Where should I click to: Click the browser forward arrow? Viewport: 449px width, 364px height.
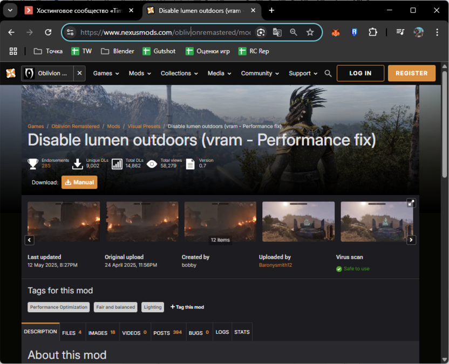pyautogui.click(x=30, y=32)
